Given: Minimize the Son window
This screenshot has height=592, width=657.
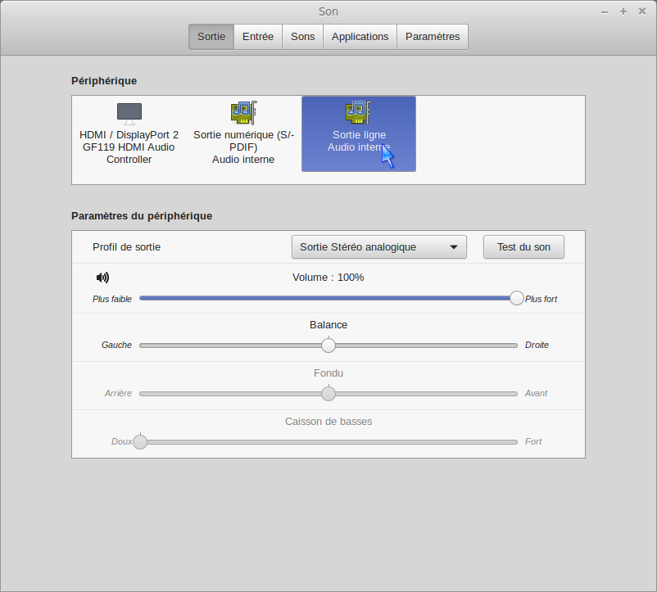Looking at the screenshot, I should (605, 11).
